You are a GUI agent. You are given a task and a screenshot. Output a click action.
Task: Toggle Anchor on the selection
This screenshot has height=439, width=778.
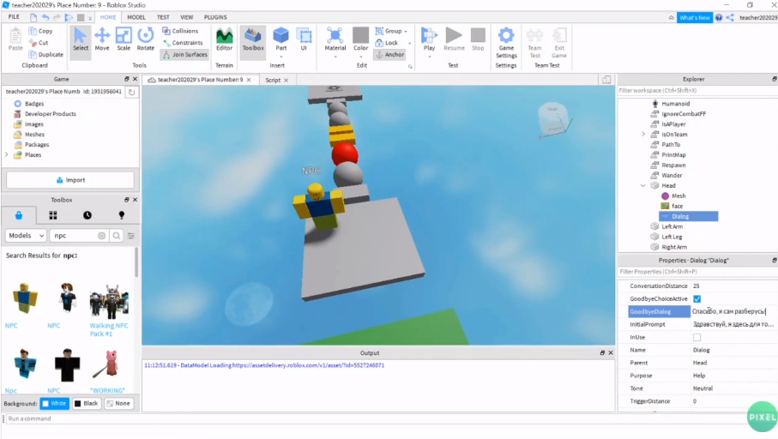(x=389, y=55)
